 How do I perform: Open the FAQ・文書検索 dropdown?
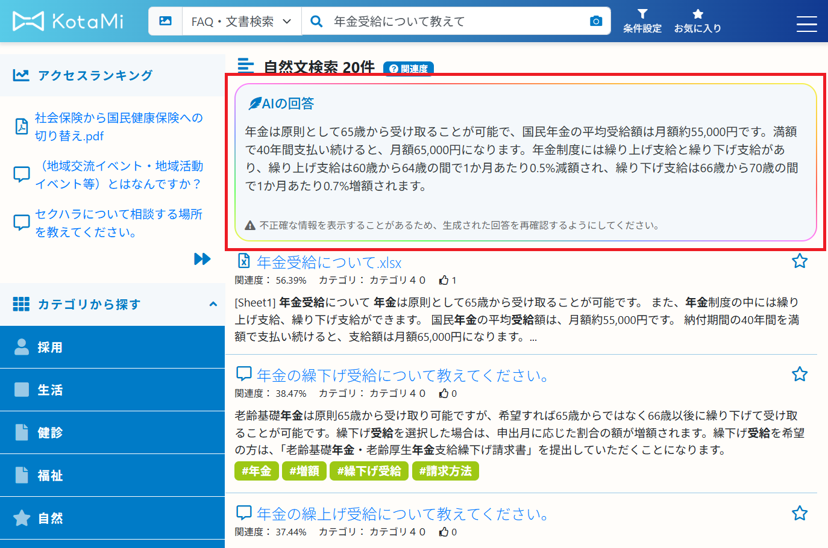pos(241,21)
